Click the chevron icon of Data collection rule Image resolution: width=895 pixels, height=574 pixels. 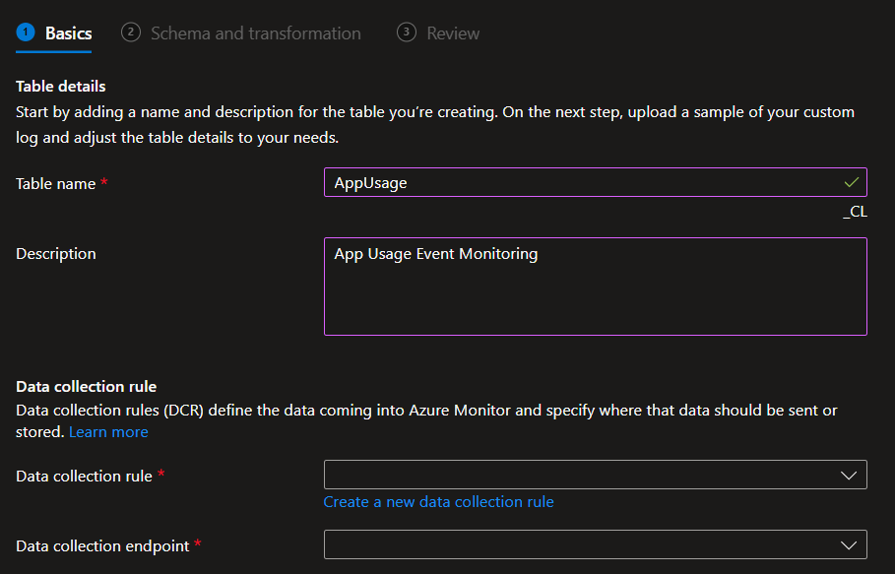tap(849, 476)
